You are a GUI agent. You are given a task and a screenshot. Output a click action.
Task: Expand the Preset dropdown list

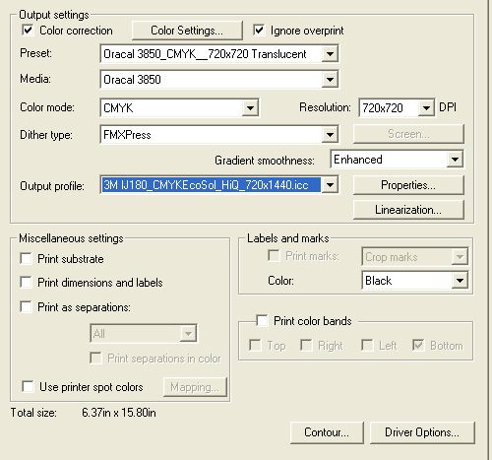pos(330,54)
